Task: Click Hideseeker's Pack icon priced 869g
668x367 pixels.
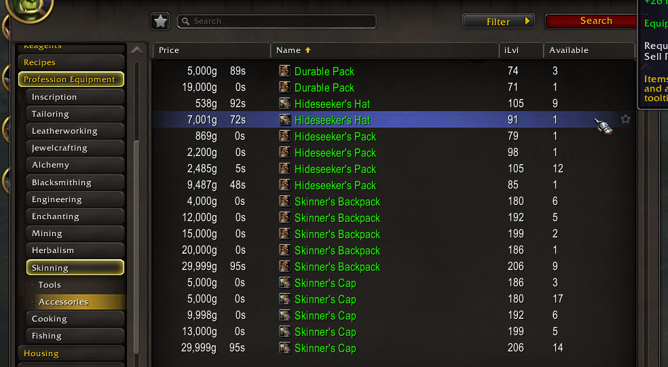Action: (284, 136)
